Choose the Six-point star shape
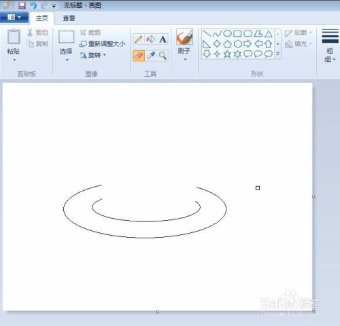The height and width of the screenshot is (326, 340). pyautogui.click(x=237, y=54)
